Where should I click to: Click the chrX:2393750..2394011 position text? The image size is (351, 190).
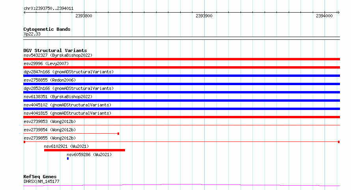(x=49, y=9)
